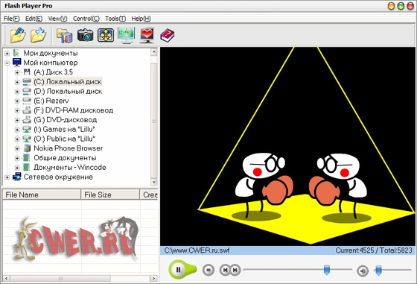Select (I:) Games на "Lillu" network drive

[64, 130]
